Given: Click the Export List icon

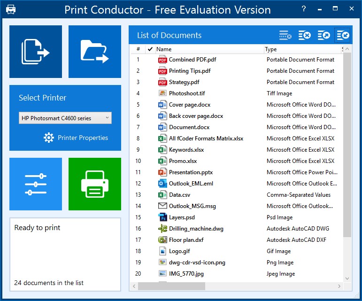Looking at the screenshot, I should point(324,35).
